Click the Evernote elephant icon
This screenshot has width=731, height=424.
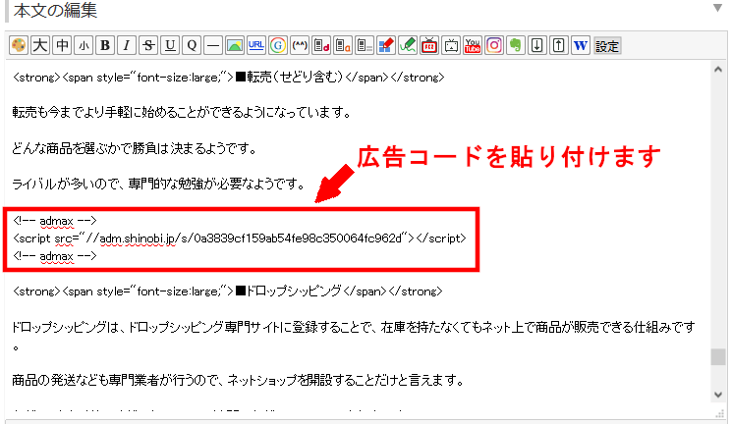point(516,46)
